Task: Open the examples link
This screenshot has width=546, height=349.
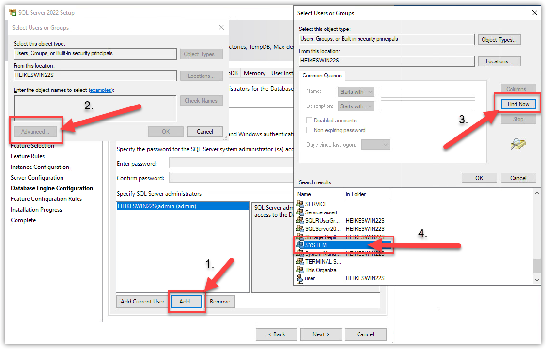Action: coord(101,90)
